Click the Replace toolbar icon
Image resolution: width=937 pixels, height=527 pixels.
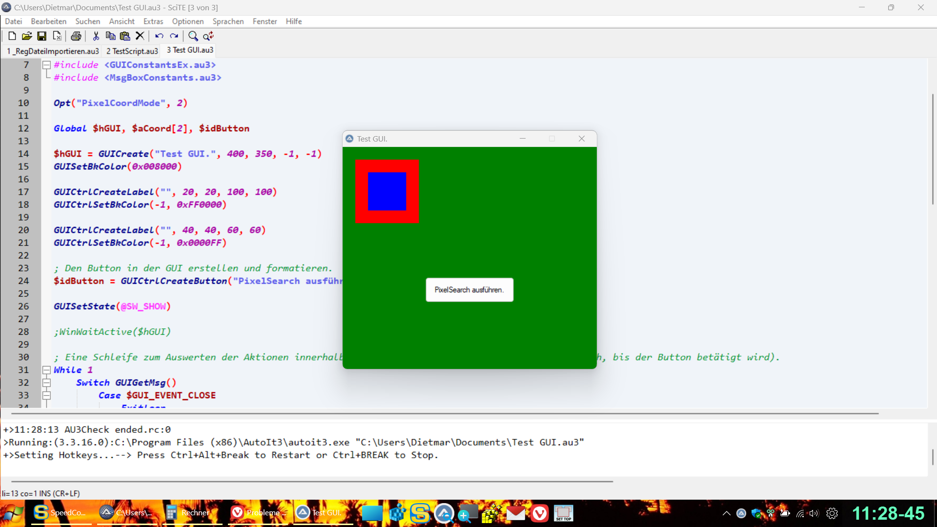[208, 36]
